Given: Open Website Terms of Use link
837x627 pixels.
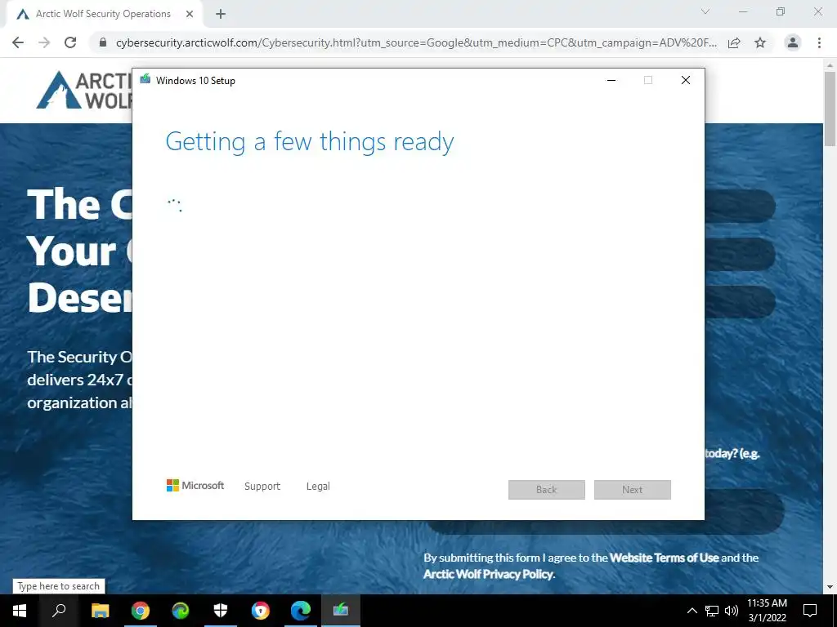Looking at the screenshot, I should (x=664, y=558).
